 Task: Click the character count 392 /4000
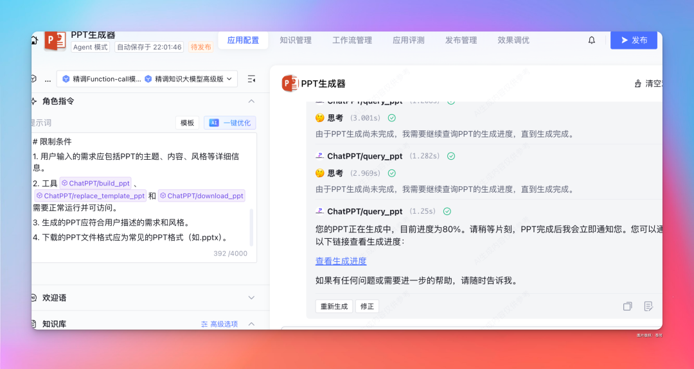230,253
